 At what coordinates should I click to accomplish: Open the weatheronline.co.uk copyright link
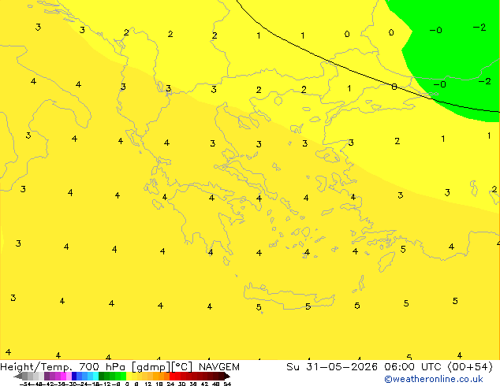coord(434,379)
